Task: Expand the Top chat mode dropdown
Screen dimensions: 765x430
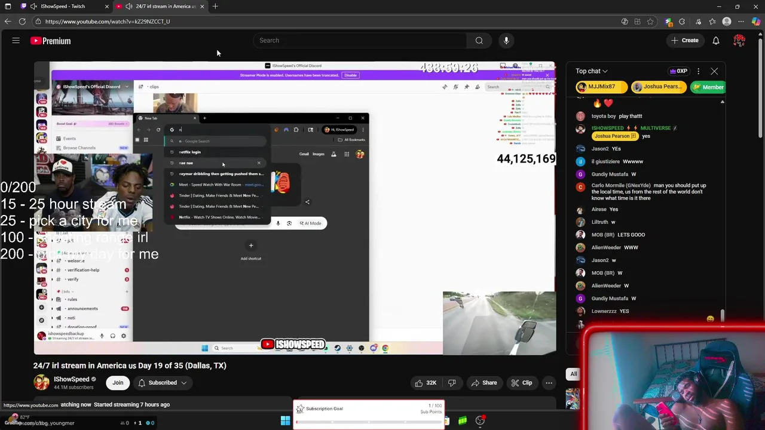Action: click(592, 71)
